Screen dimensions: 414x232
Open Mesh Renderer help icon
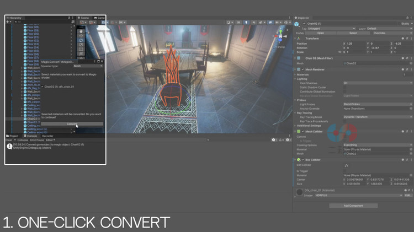click(402, 69)
